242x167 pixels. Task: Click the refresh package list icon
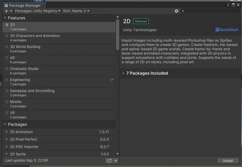109,161
